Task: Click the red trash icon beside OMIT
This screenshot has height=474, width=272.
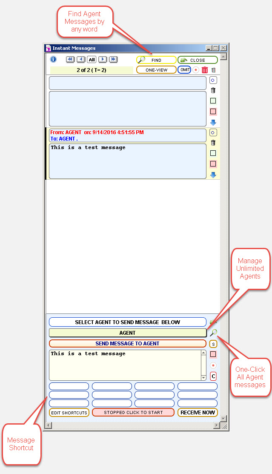Action: coord(205,70)
